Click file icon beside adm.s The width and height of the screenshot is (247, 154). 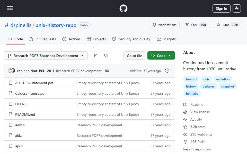point(11,125)
